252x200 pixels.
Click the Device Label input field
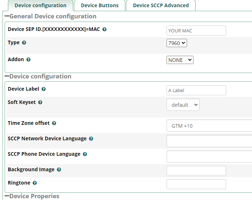point(196,90)
